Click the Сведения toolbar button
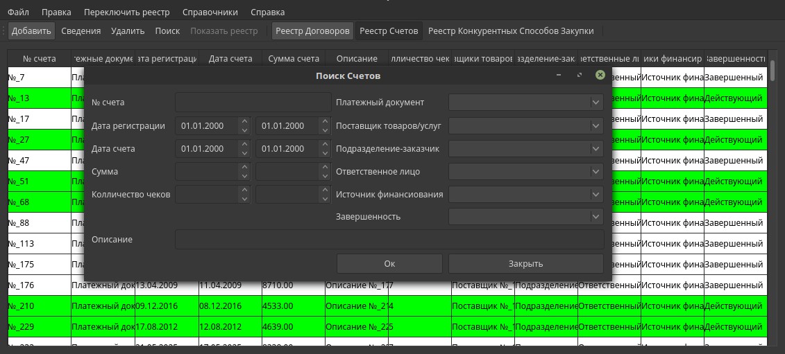 pyautogui.click(x=81, y=31)
